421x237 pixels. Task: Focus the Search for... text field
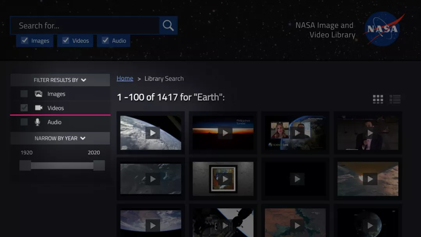tap(85, 25)
